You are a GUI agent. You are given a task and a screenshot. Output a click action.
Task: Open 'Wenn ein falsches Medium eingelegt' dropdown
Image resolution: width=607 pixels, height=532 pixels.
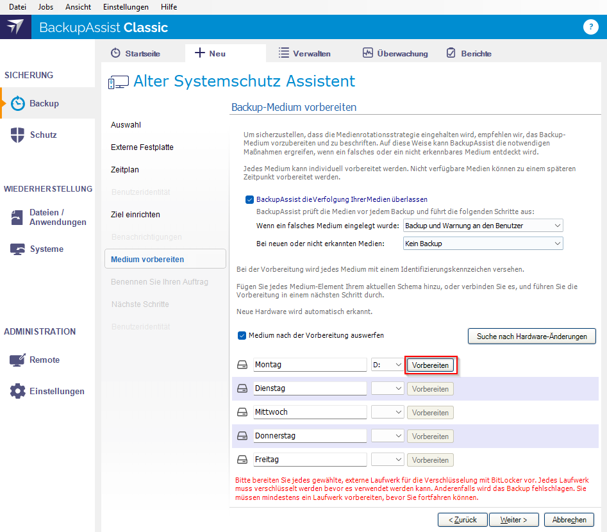(483, 226)
